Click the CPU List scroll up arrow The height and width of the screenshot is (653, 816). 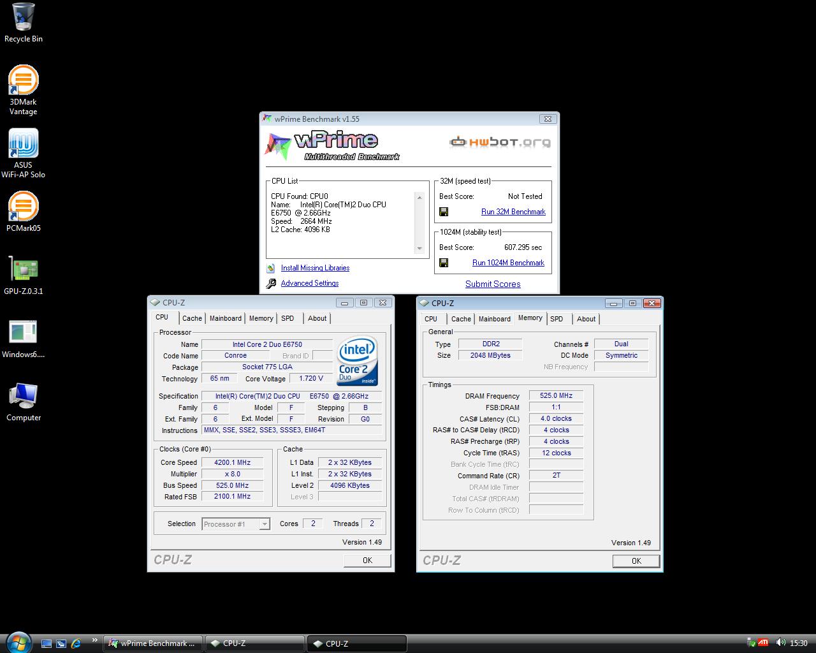pos(419,198)
